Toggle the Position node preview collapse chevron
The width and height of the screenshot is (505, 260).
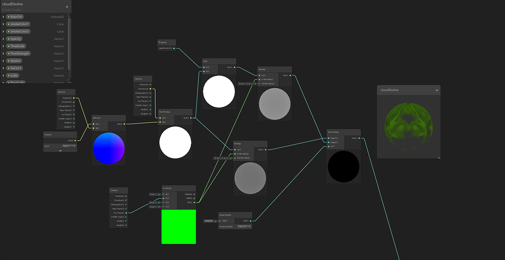[60, 150]
